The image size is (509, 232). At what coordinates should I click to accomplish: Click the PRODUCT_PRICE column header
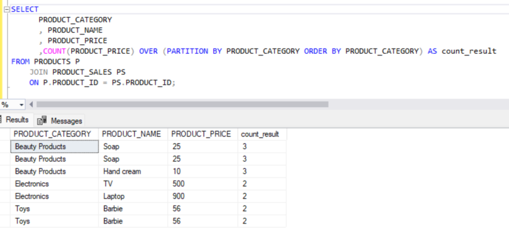201,134
